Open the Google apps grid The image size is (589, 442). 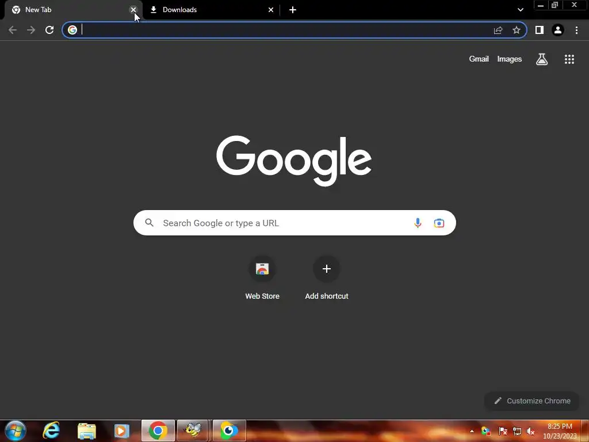[569, 59]
